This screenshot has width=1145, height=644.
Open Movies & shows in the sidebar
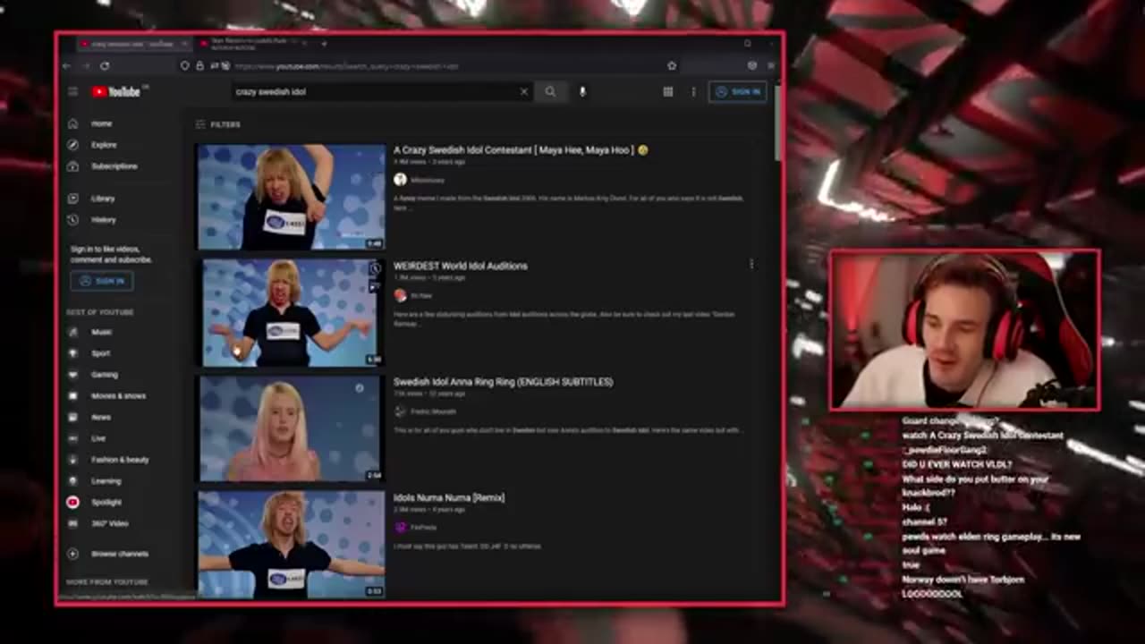(117, 396)
